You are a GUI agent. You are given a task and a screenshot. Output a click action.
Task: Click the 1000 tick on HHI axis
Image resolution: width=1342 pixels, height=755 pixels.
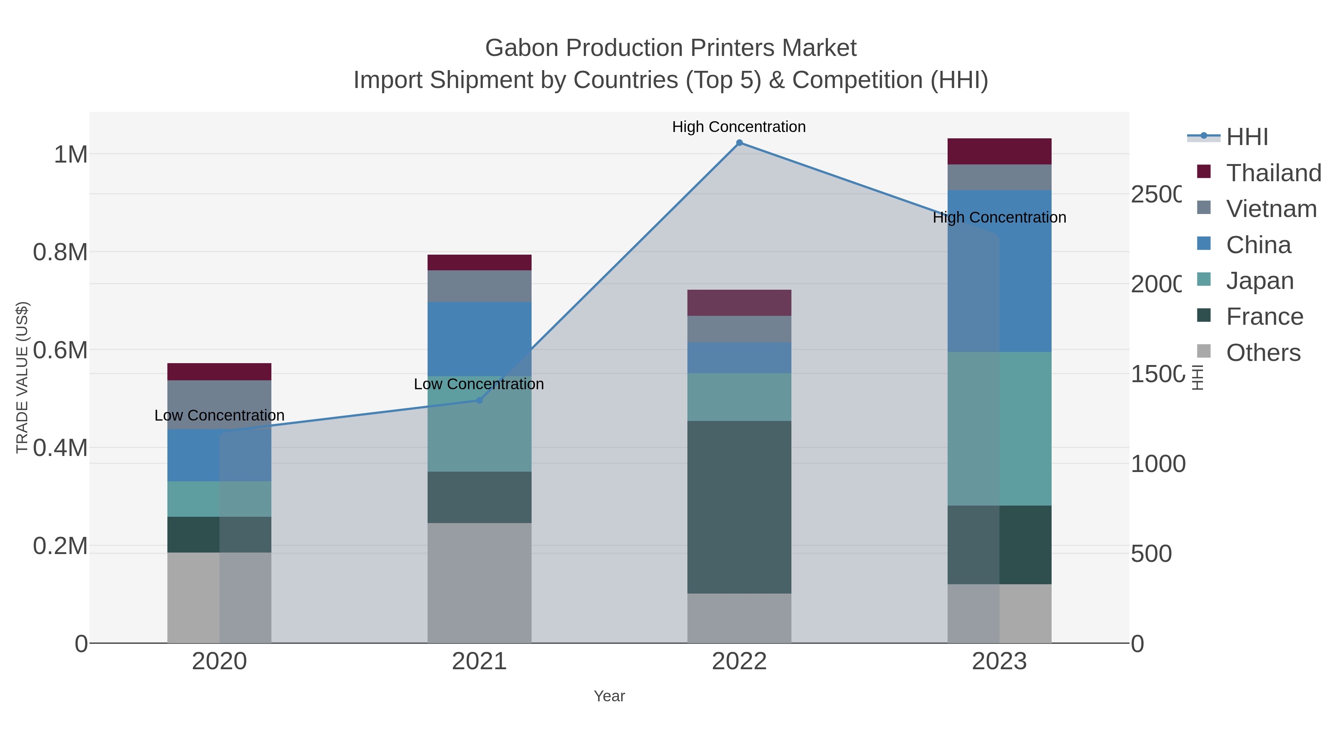(1158, 464)
